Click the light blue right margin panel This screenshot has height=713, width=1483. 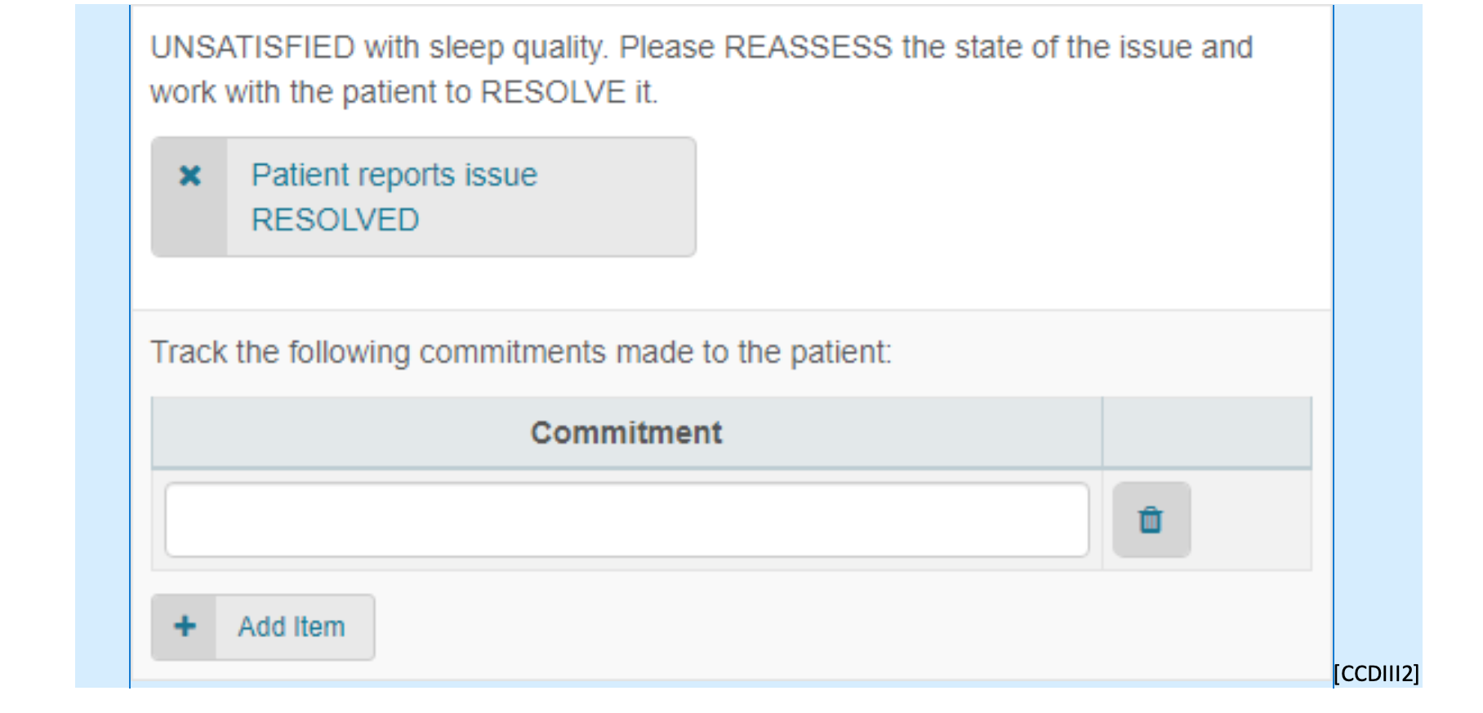(x=1378, y=333)
